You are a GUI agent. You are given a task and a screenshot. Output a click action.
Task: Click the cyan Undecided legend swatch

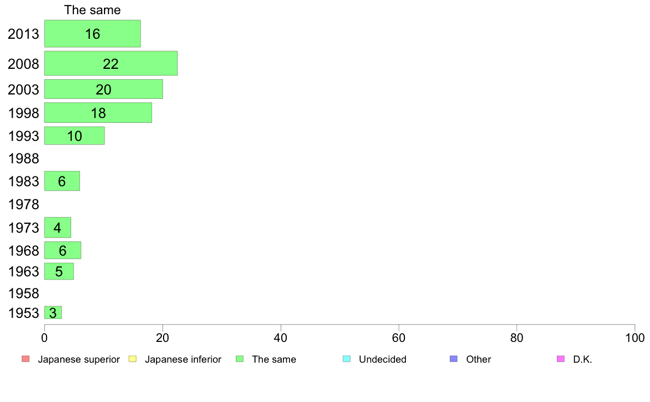[x=346, y=358]
